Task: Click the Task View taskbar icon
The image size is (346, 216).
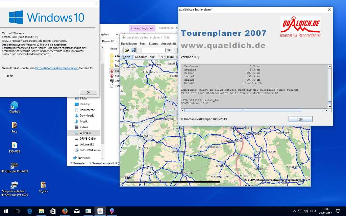Action: coord(17,211)
